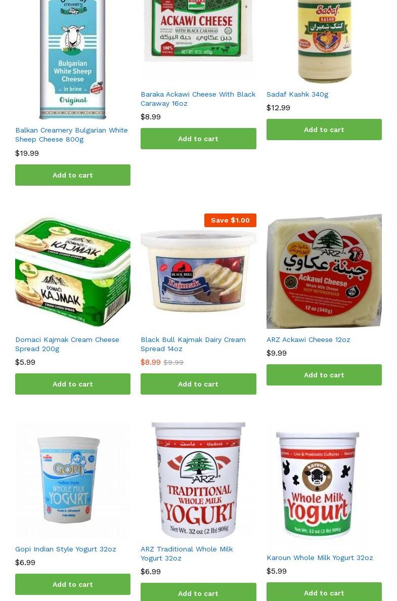Viewport: 397px width, 601px height.
Task: Add Sadaf Kashk 340g to cart
Action: coord(324,130)
